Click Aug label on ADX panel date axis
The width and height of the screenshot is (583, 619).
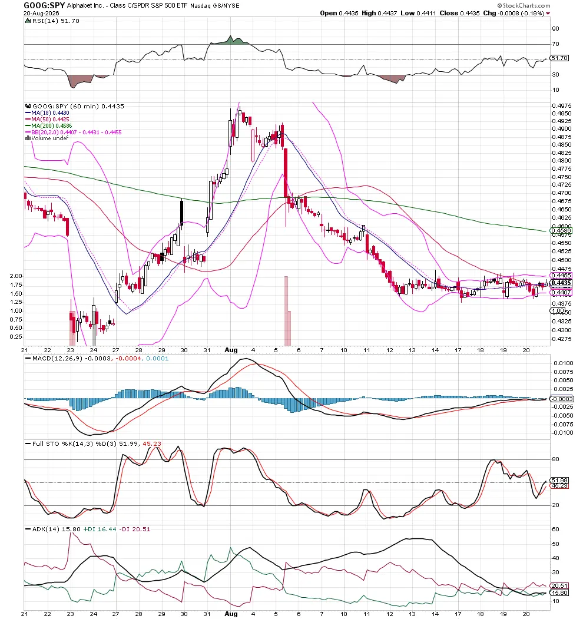click(x=231, y=614)
